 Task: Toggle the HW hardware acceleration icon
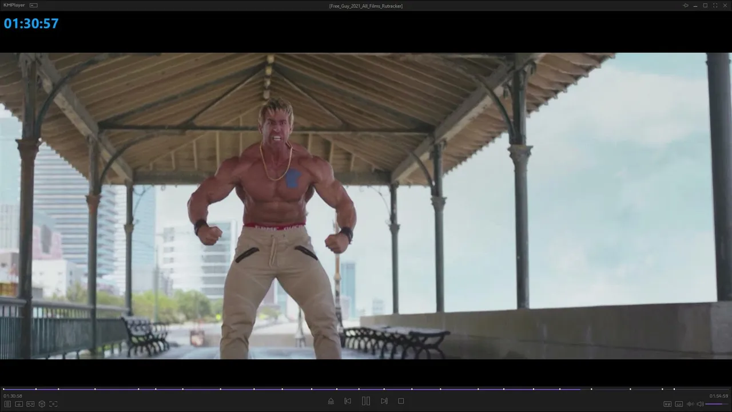(x=667, y=404)
